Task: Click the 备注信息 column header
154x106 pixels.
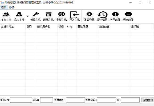Action: pos(87,26)
